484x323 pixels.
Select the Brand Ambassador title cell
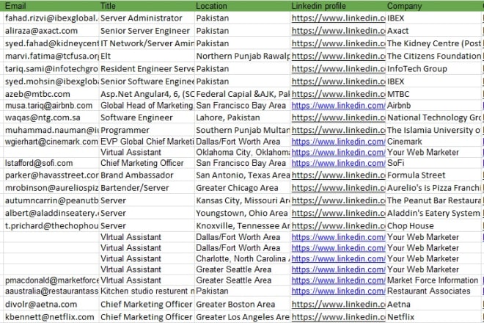pyautogui.click(x=147, y=175)
